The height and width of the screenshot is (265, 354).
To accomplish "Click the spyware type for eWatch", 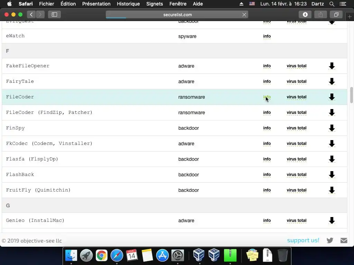I will tap(187, 36).
